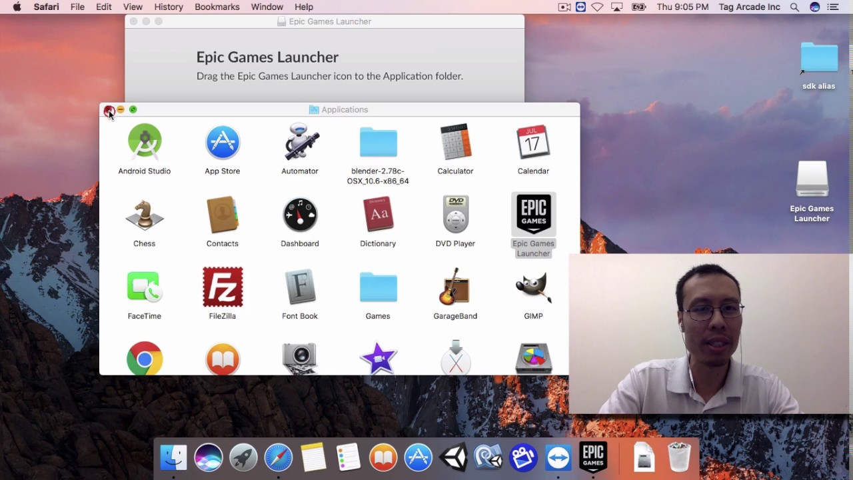Select the Dictionary app icon
This screenshot has height=480, width=853.
[x=378, y=215]
